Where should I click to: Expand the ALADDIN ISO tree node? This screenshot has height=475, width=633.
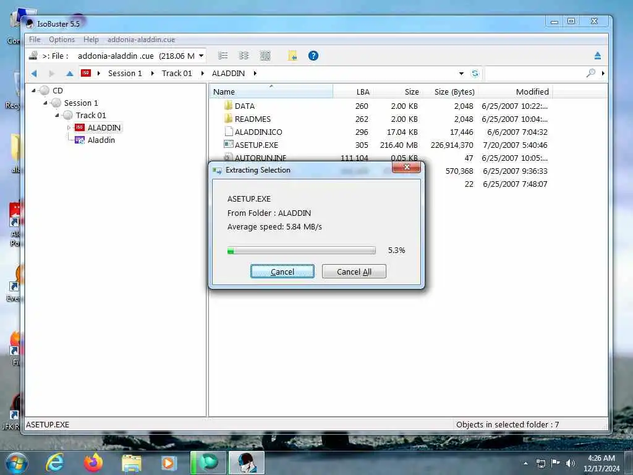(69, 127)
